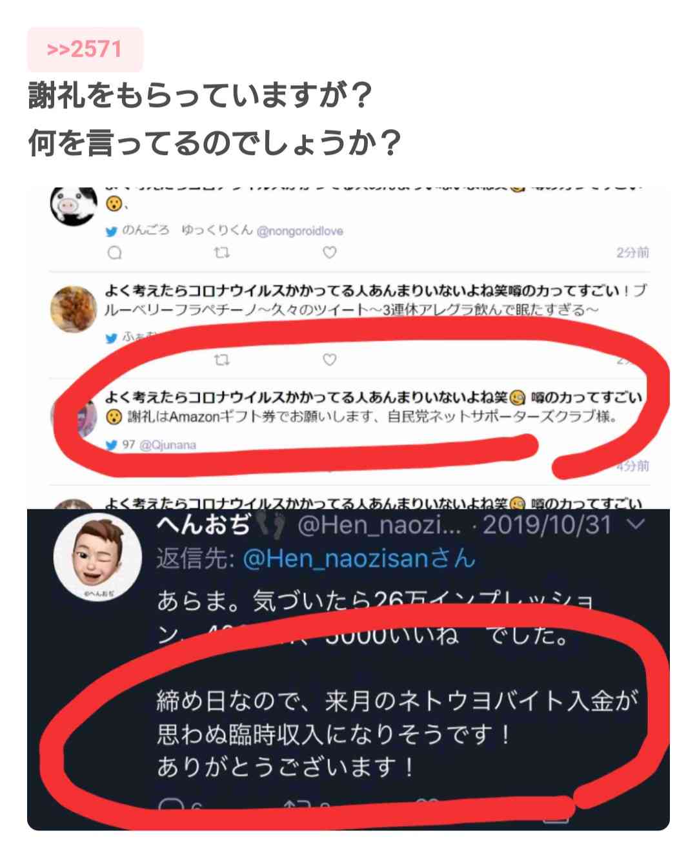Open the @Qjunana handle link

(x=167, y=445)
